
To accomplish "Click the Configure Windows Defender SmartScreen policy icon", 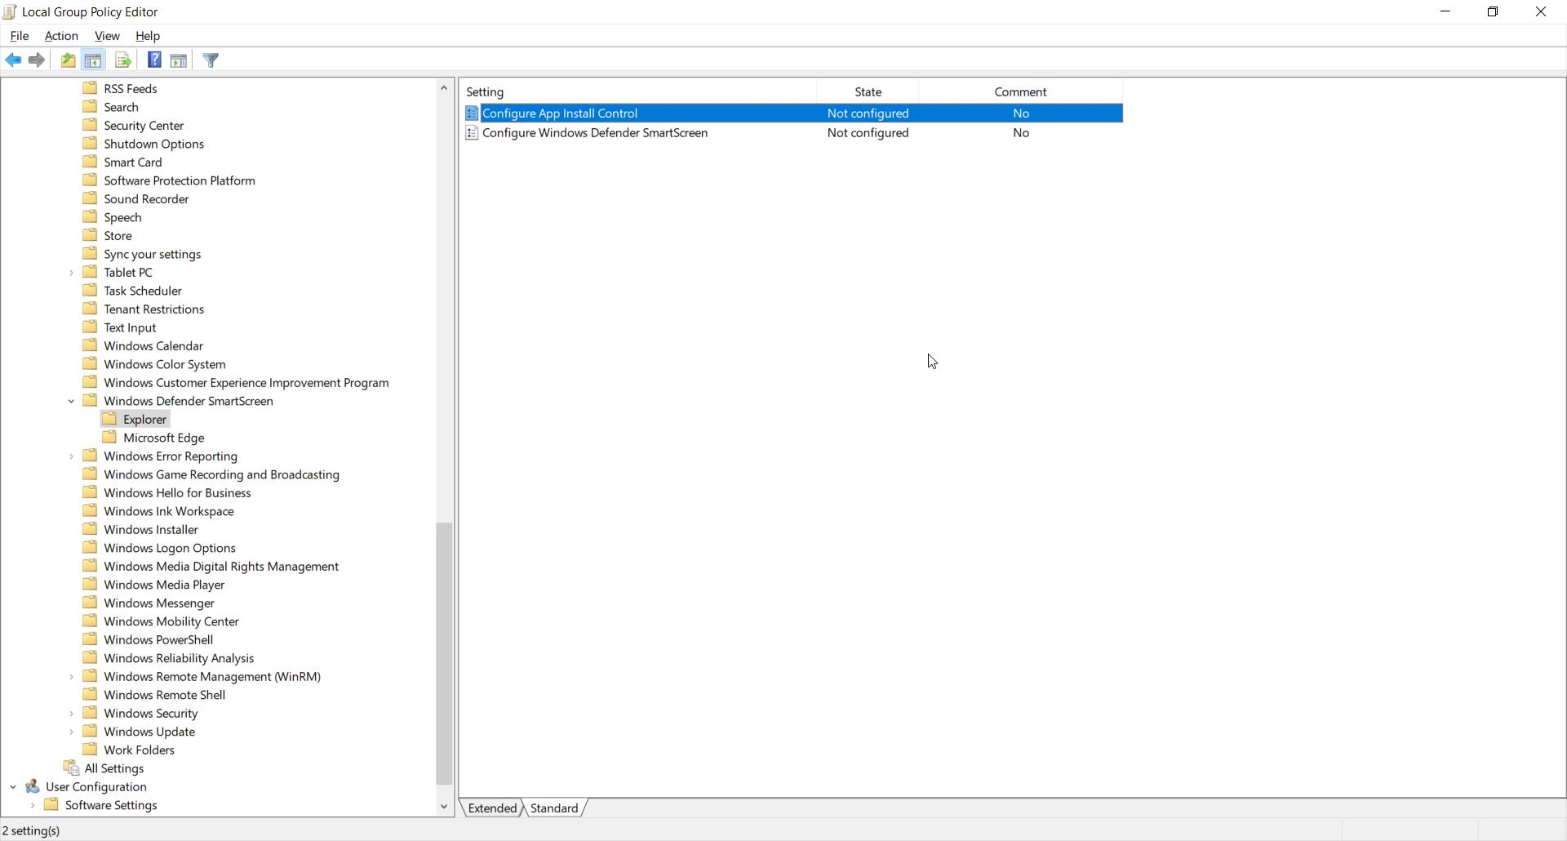I will tap(472, 133).
